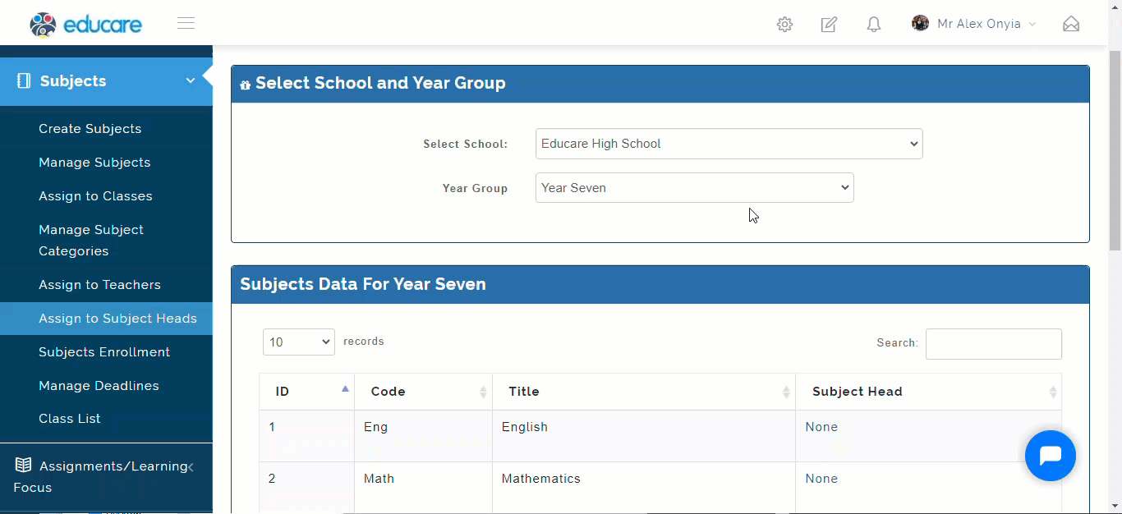This screenshot has height=514, width=1122.
Task: Open Class List in sidebar
Action: click(x=69, y=419)
